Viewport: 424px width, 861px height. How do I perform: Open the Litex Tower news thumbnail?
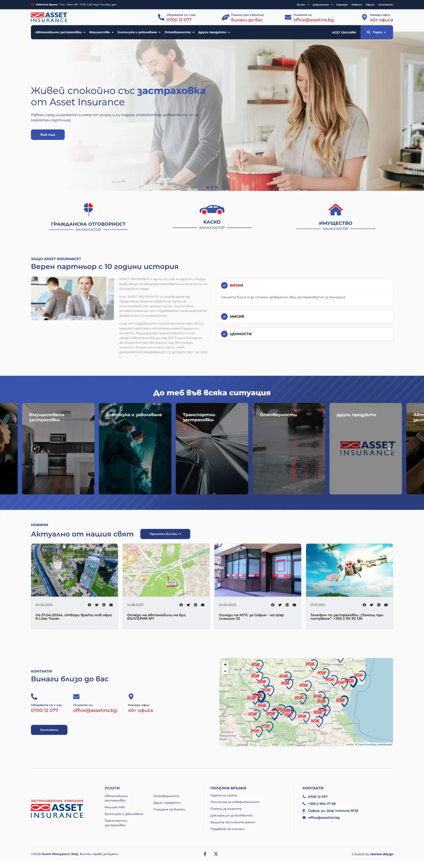tap(75, 570)
